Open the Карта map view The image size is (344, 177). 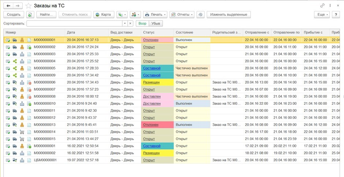102,15
